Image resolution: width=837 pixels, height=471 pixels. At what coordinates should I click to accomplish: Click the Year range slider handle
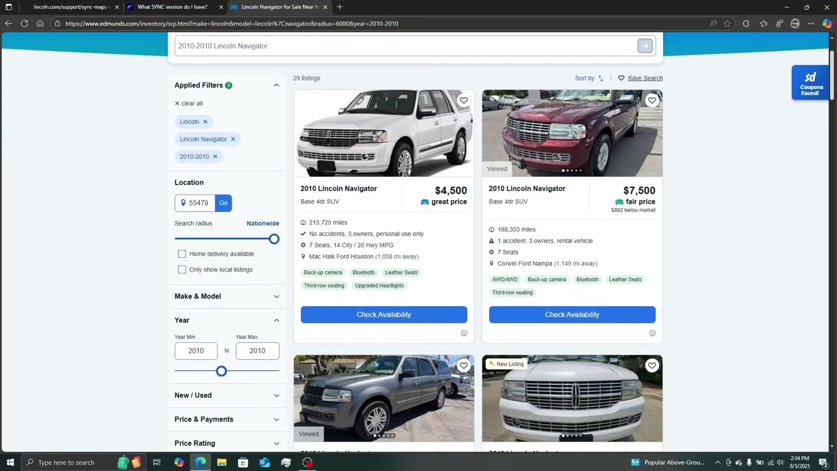(222, 371)
